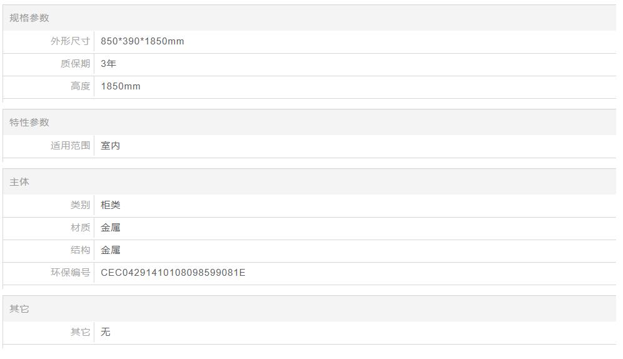Select the 类别 label
The height and width of the screenshot is (359, 623).
click(x=80, y=205)
